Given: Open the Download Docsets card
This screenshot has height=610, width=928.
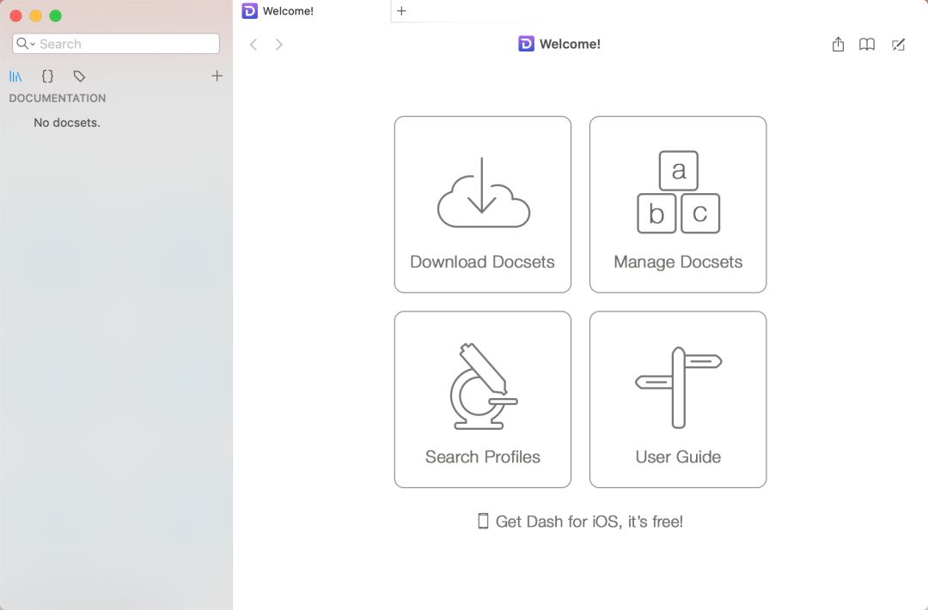Looking at the screenshot, I should (482, 204).
